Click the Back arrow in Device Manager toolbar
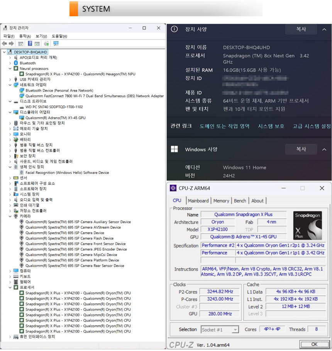Image resolution: width=332 pixels, height=351 pixels. [x=5, y=44]
